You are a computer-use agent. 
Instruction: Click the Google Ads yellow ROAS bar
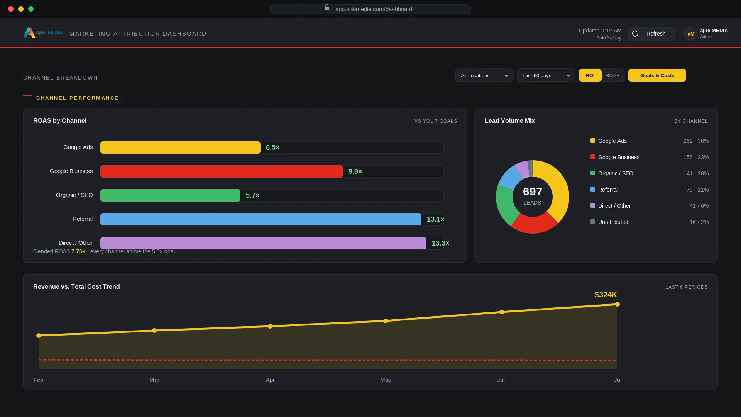[x=180, y=147]
